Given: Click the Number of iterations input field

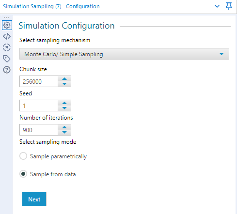Looking at the screenshot, I should click(39, 130).
